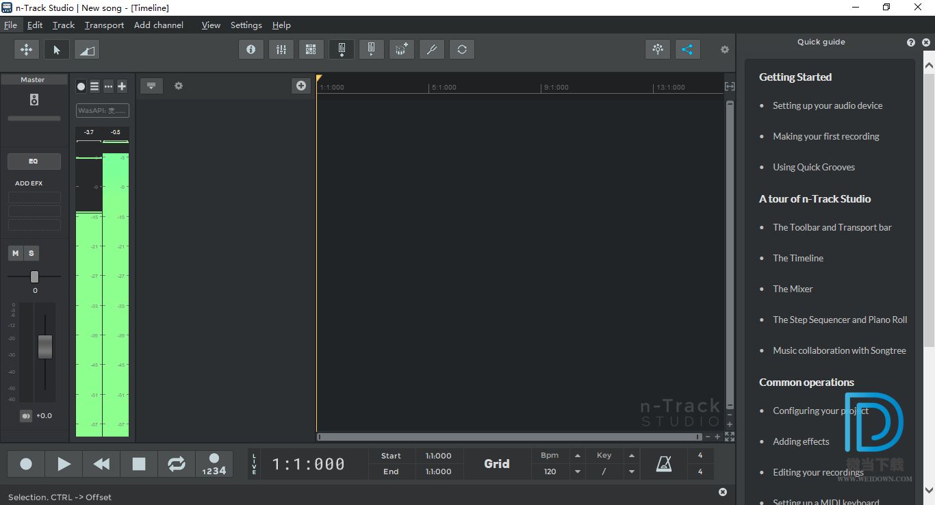The width and height of the screenshot is (935, 505).
Task: Open the Add channel menu
Action: coord(159,25)
